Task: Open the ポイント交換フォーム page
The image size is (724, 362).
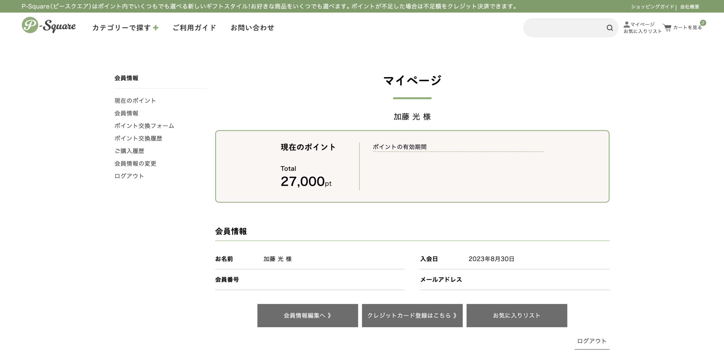Action: (x=144, y=126)
